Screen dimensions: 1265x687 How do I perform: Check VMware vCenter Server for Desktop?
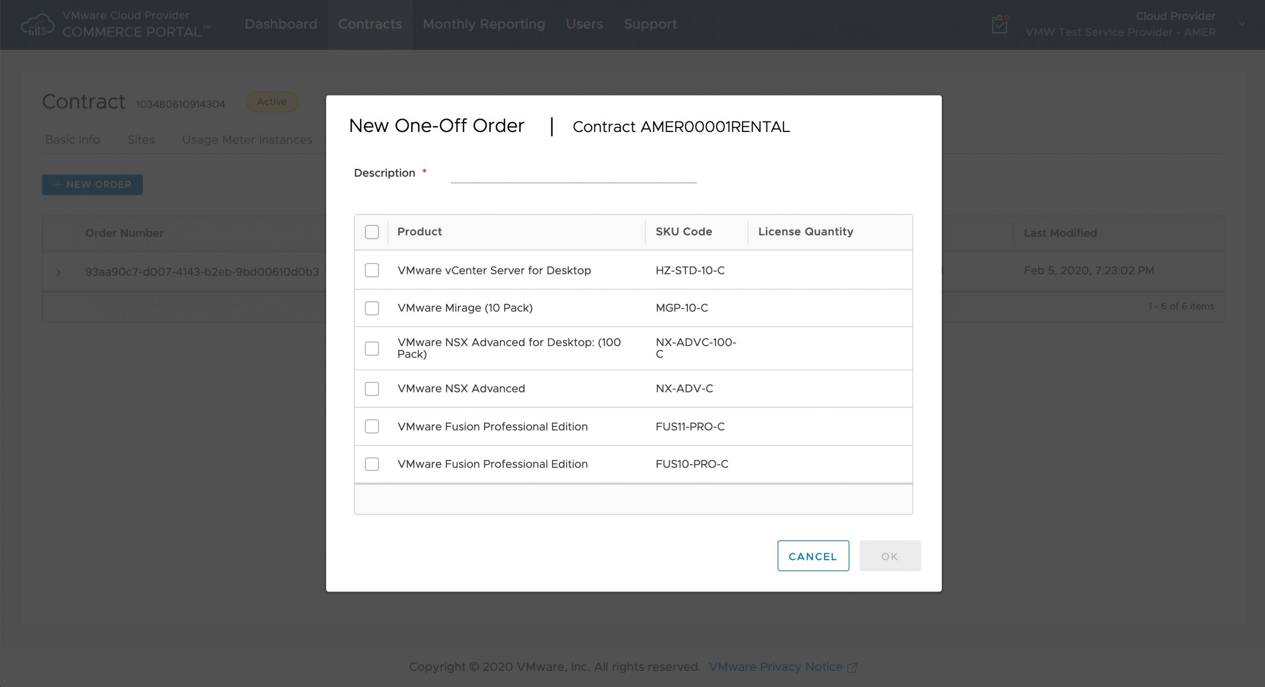coord(372,270)
